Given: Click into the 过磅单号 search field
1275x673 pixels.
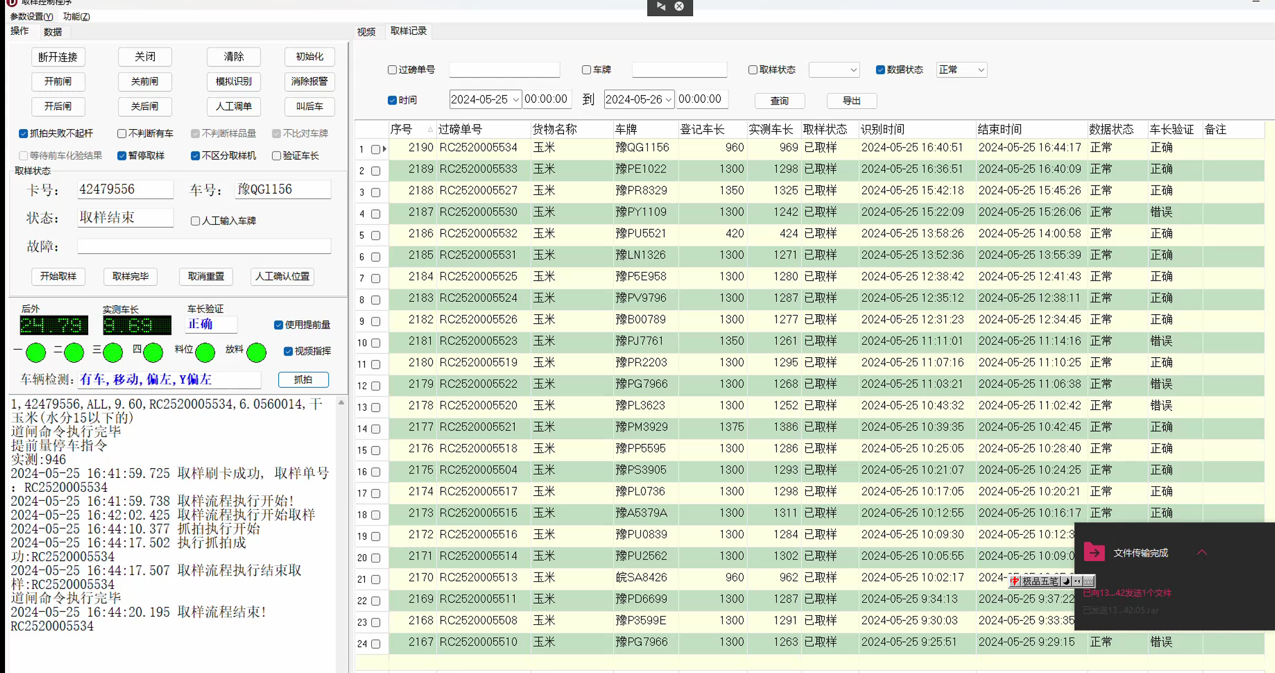Looking at the screenshot, I should coord(505,70).
